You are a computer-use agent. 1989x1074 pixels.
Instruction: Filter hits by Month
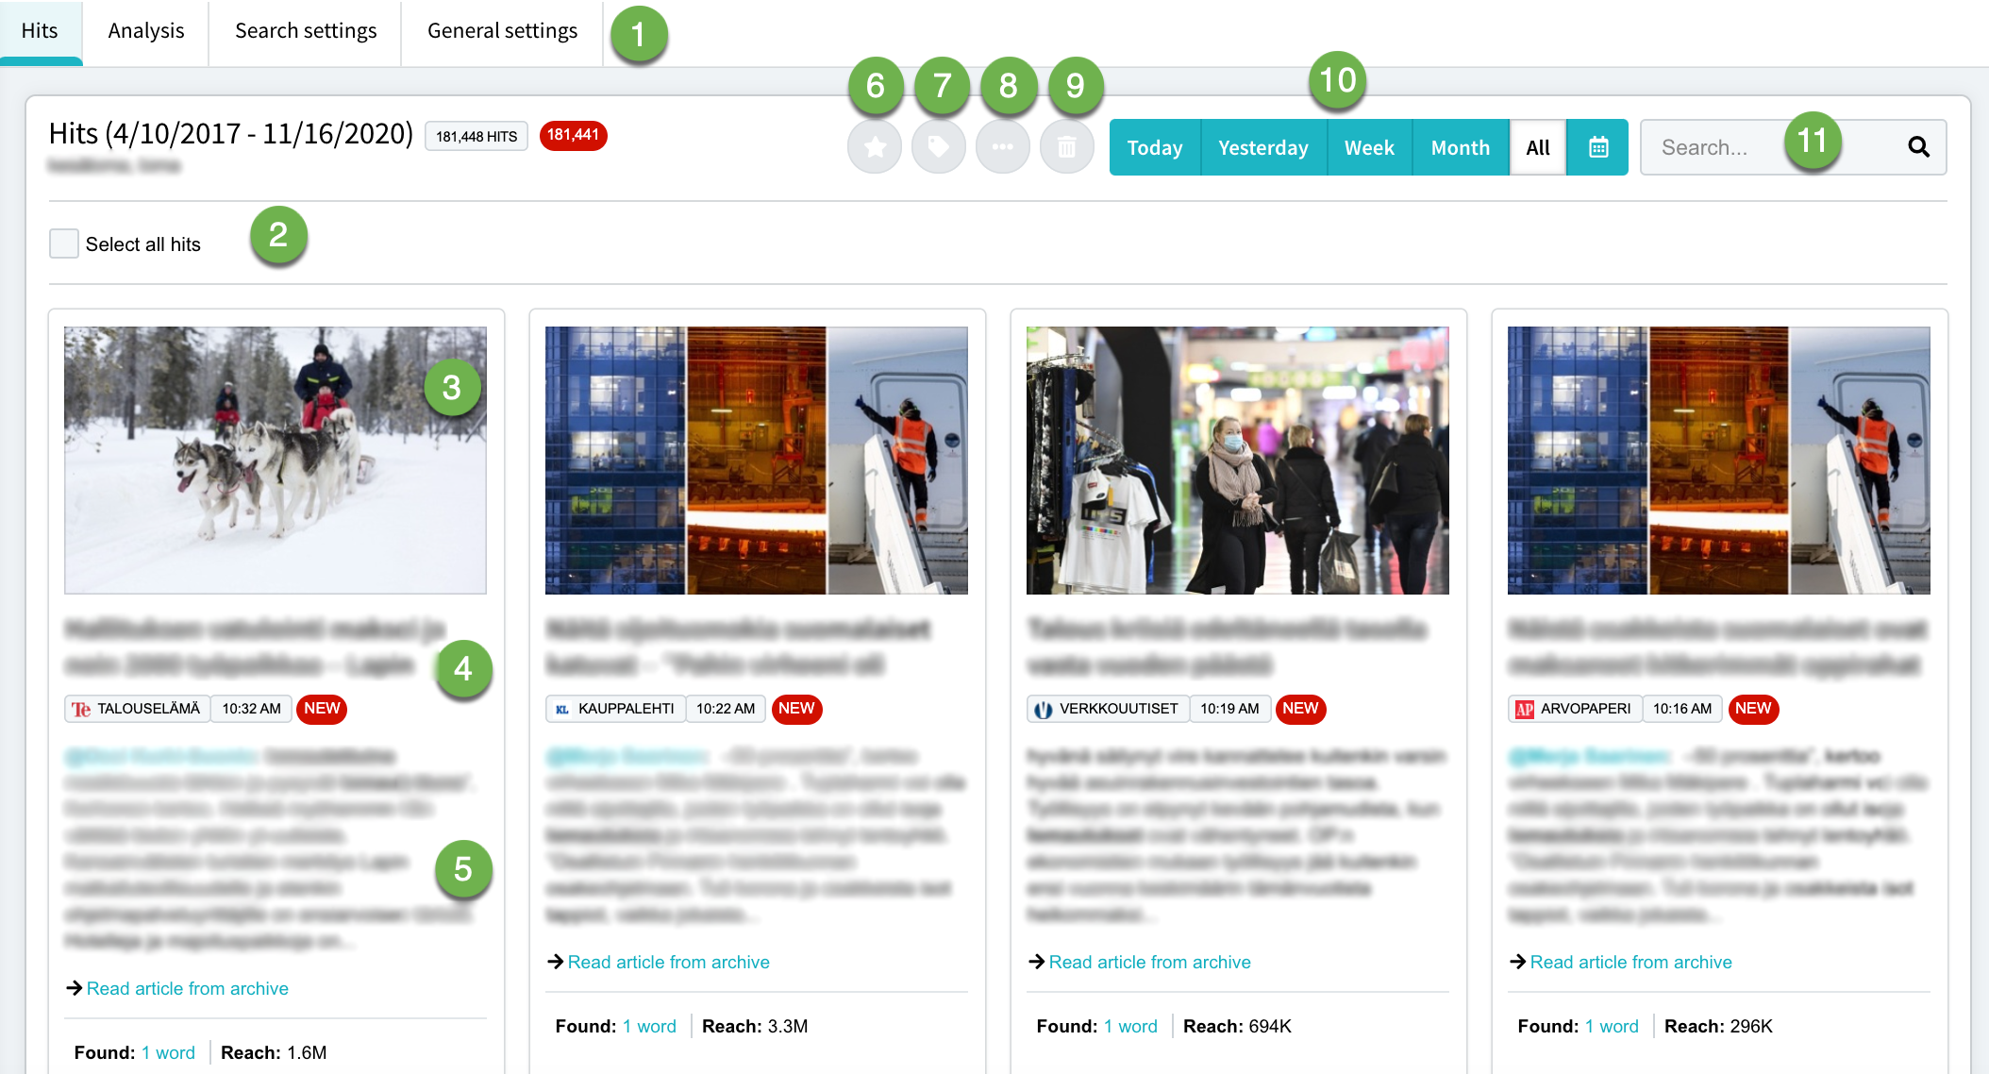click(x=1461, y=147)
